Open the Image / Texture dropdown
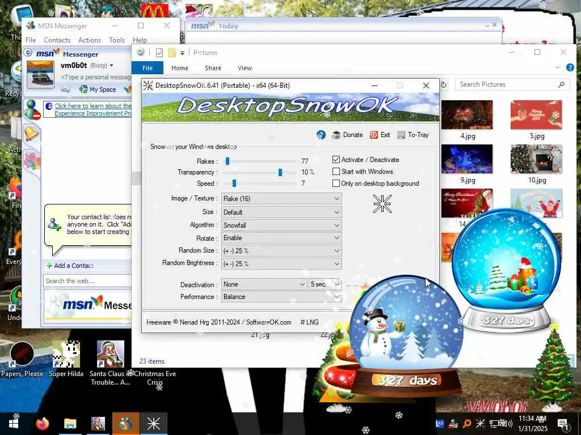 281,199
